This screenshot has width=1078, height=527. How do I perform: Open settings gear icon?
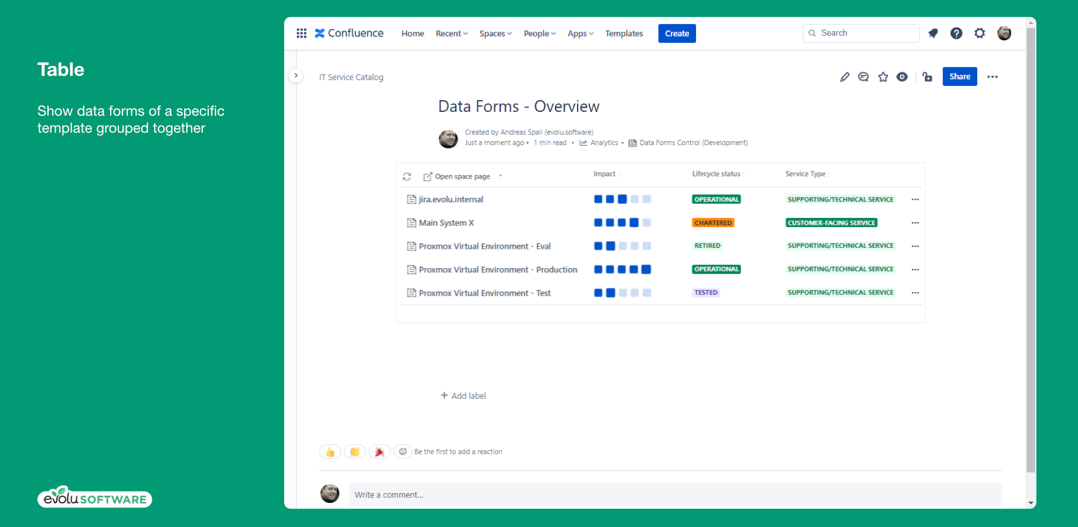[x=980, y=33]
